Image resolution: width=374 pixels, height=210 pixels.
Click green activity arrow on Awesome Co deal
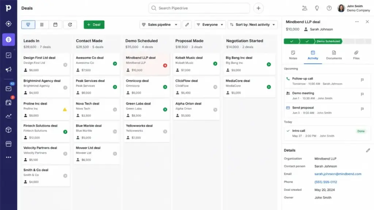(x=115, y=63)
